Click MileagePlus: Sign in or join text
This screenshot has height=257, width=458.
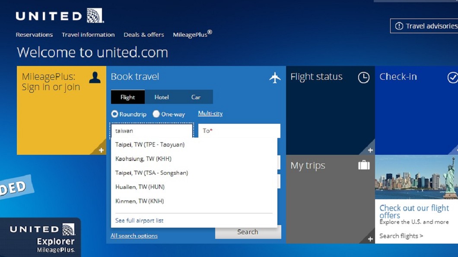(51, 81)
